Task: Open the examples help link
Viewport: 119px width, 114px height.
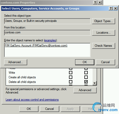Action: 50,40
